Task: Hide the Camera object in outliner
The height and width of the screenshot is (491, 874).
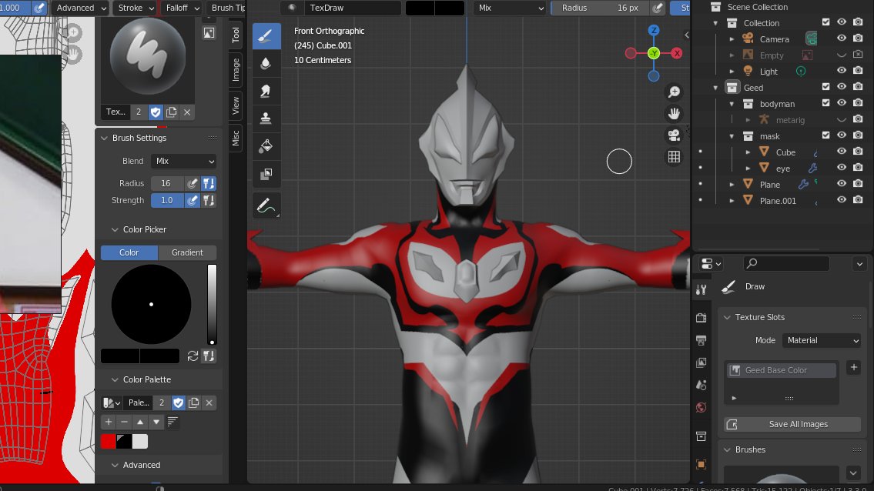Action: click(842, 38)
